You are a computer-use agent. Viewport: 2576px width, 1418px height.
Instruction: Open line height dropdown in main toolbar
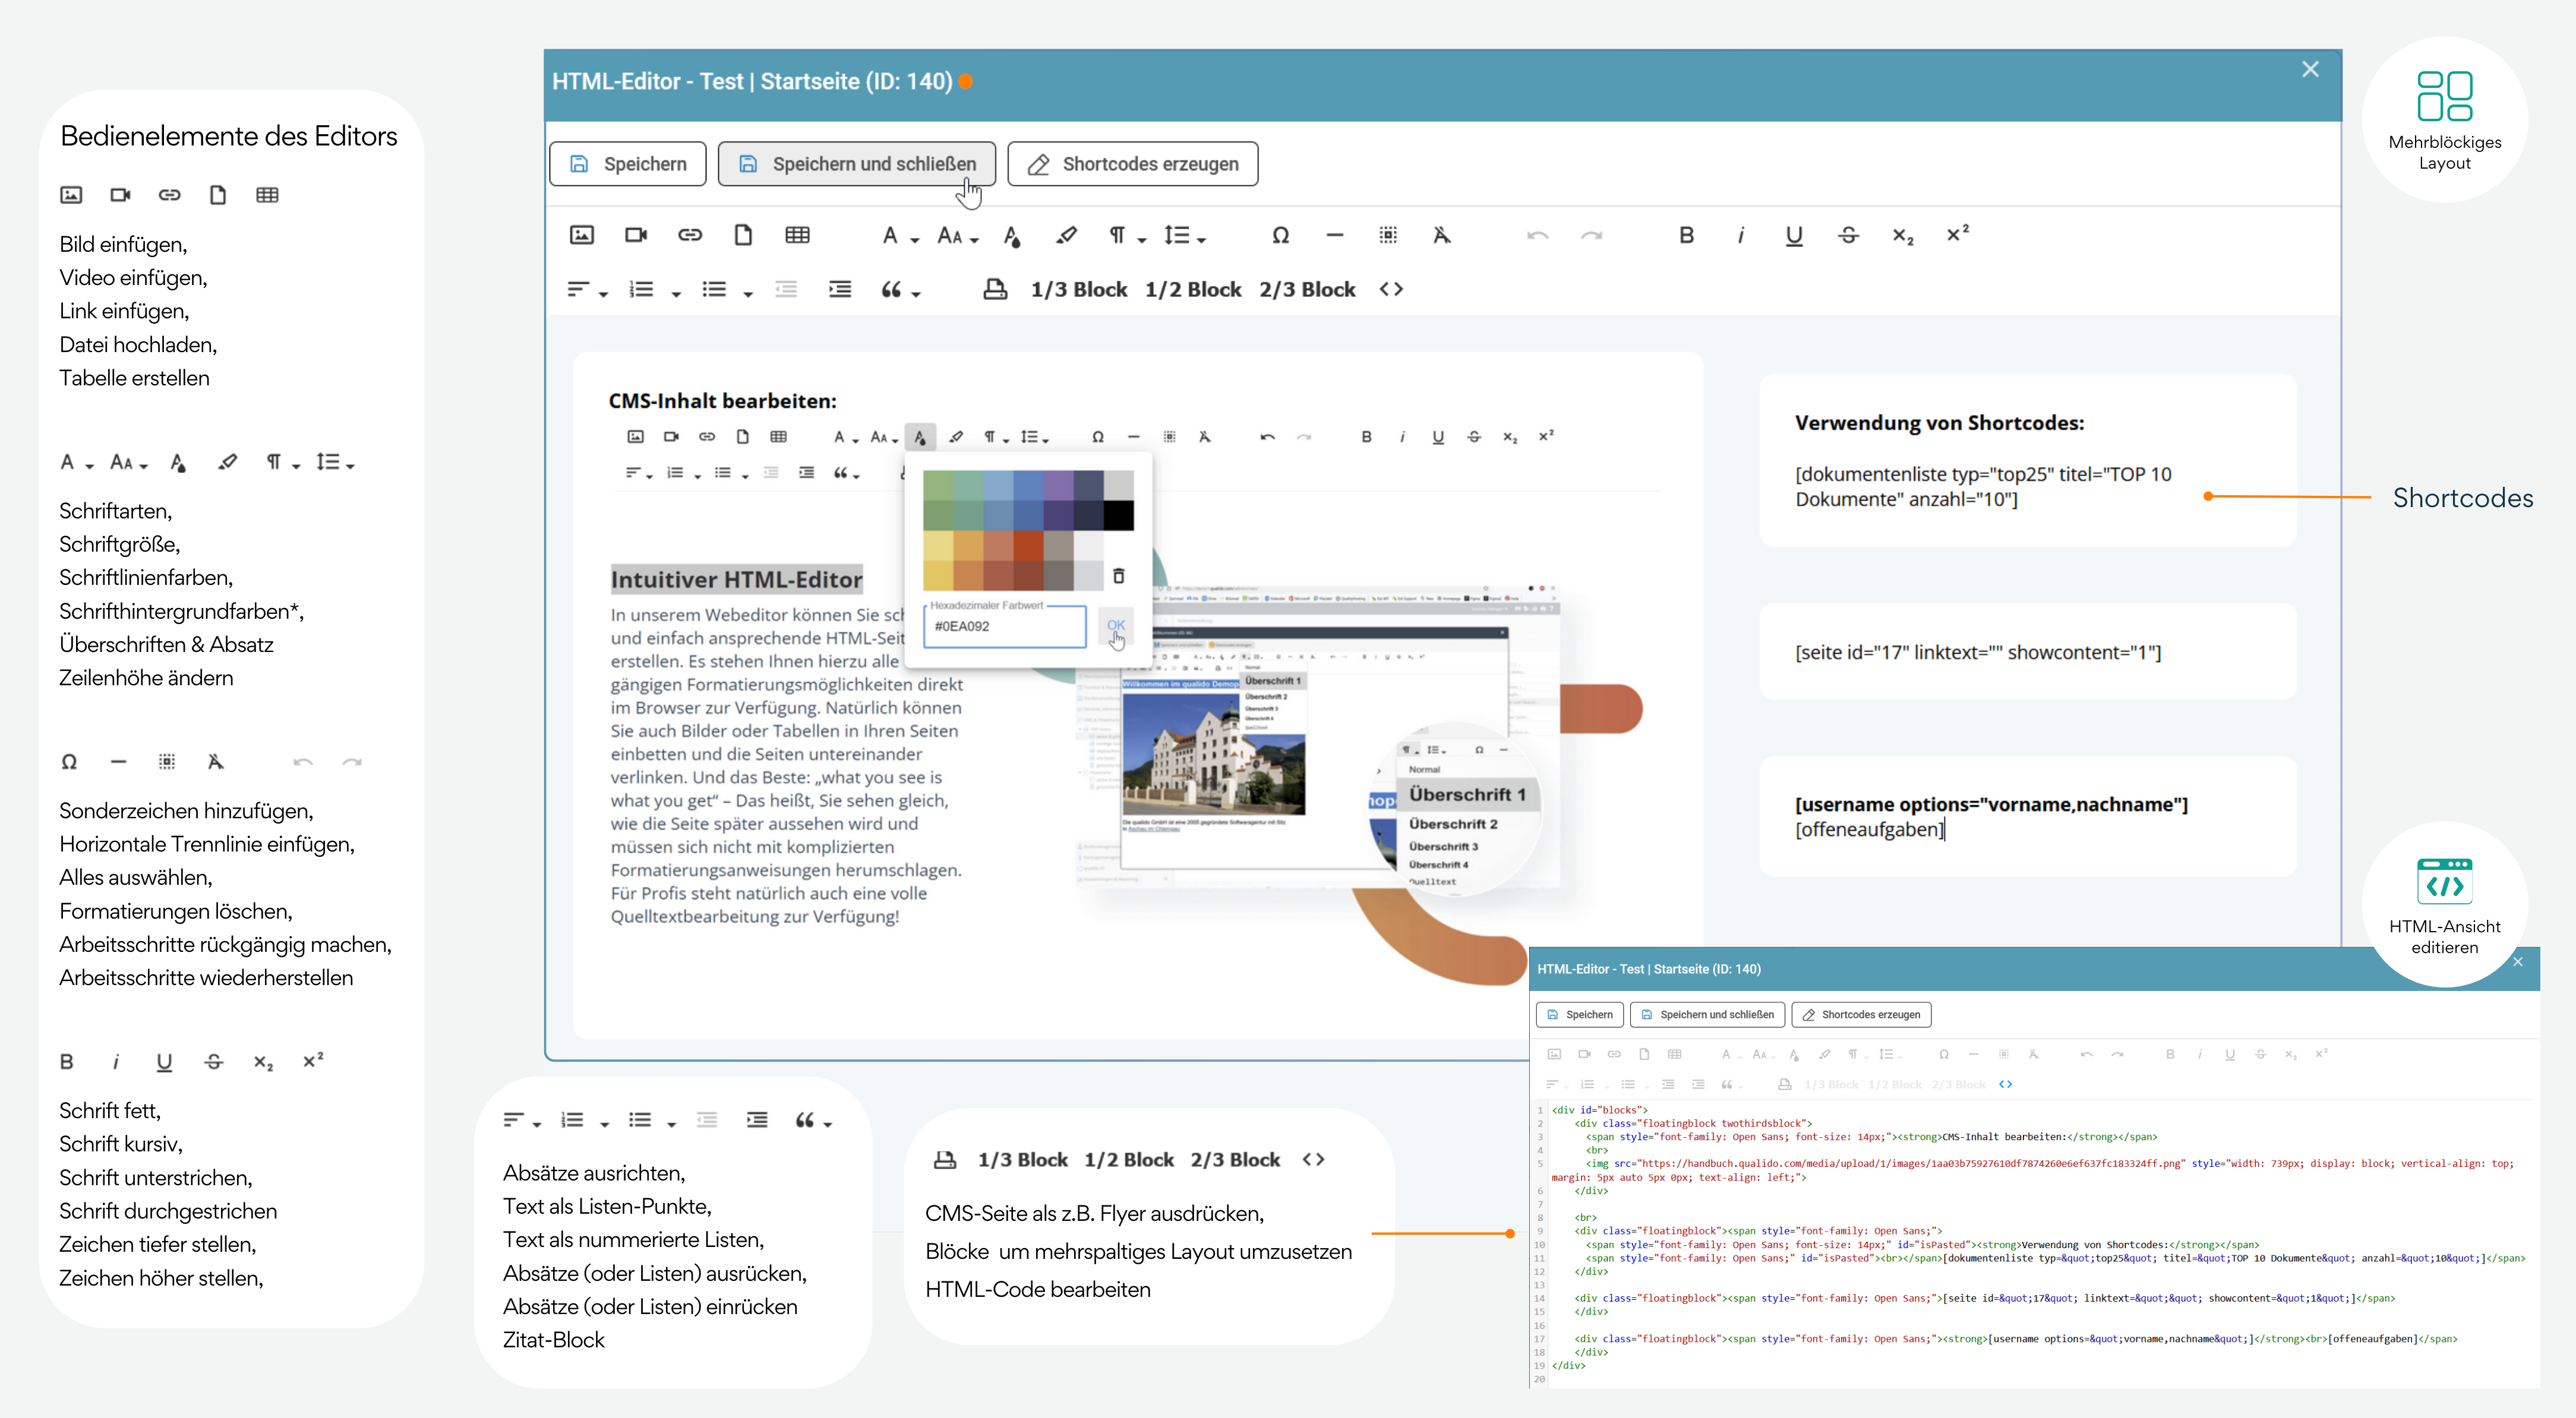(1185, 236)
